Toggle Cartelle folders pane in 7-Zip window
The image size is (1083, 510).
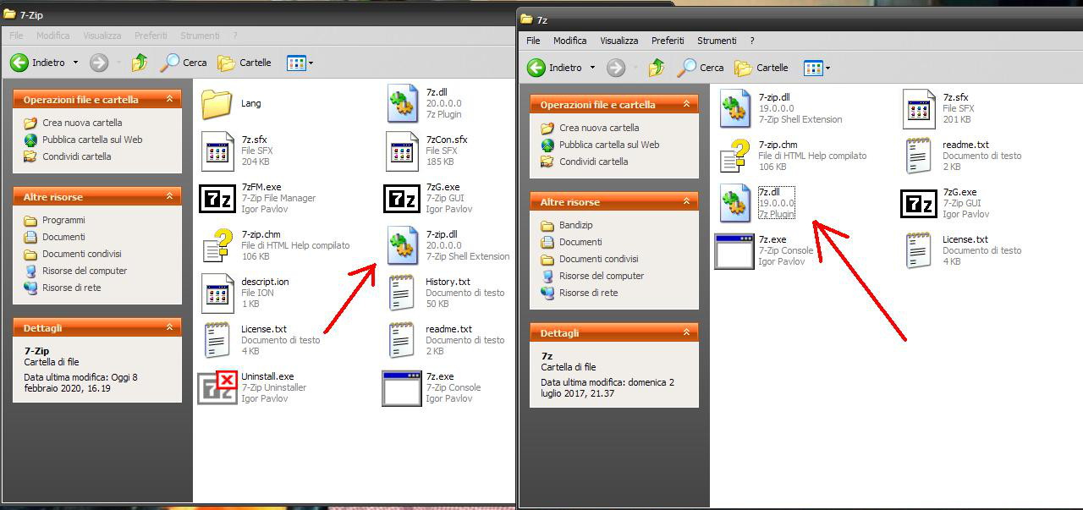pos(244,63)
